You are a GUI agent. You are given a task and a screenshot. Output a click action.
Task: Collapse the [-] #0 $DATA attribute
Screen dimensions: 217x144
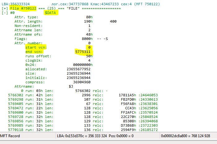coord(5,13)
